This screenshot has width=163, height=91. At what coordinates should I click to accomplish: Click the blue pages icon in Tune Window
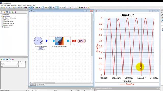(x=4, y=59)
